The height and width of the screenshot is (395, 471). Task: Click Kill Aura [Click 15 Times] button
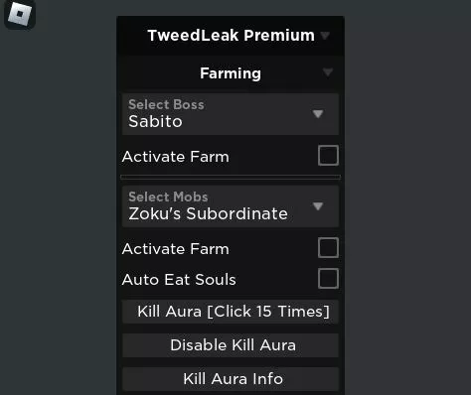pos(231,312)
